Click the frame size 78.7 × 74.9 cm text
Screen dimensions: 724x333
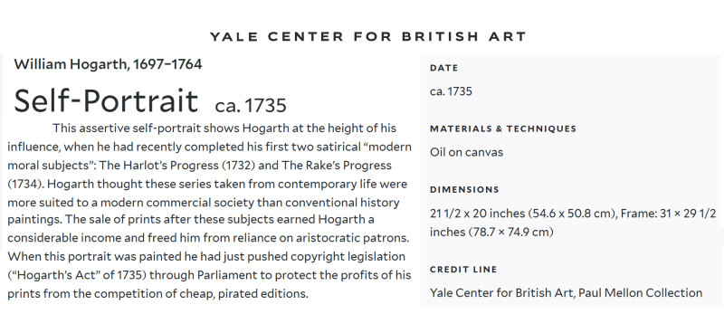[511, 232]
